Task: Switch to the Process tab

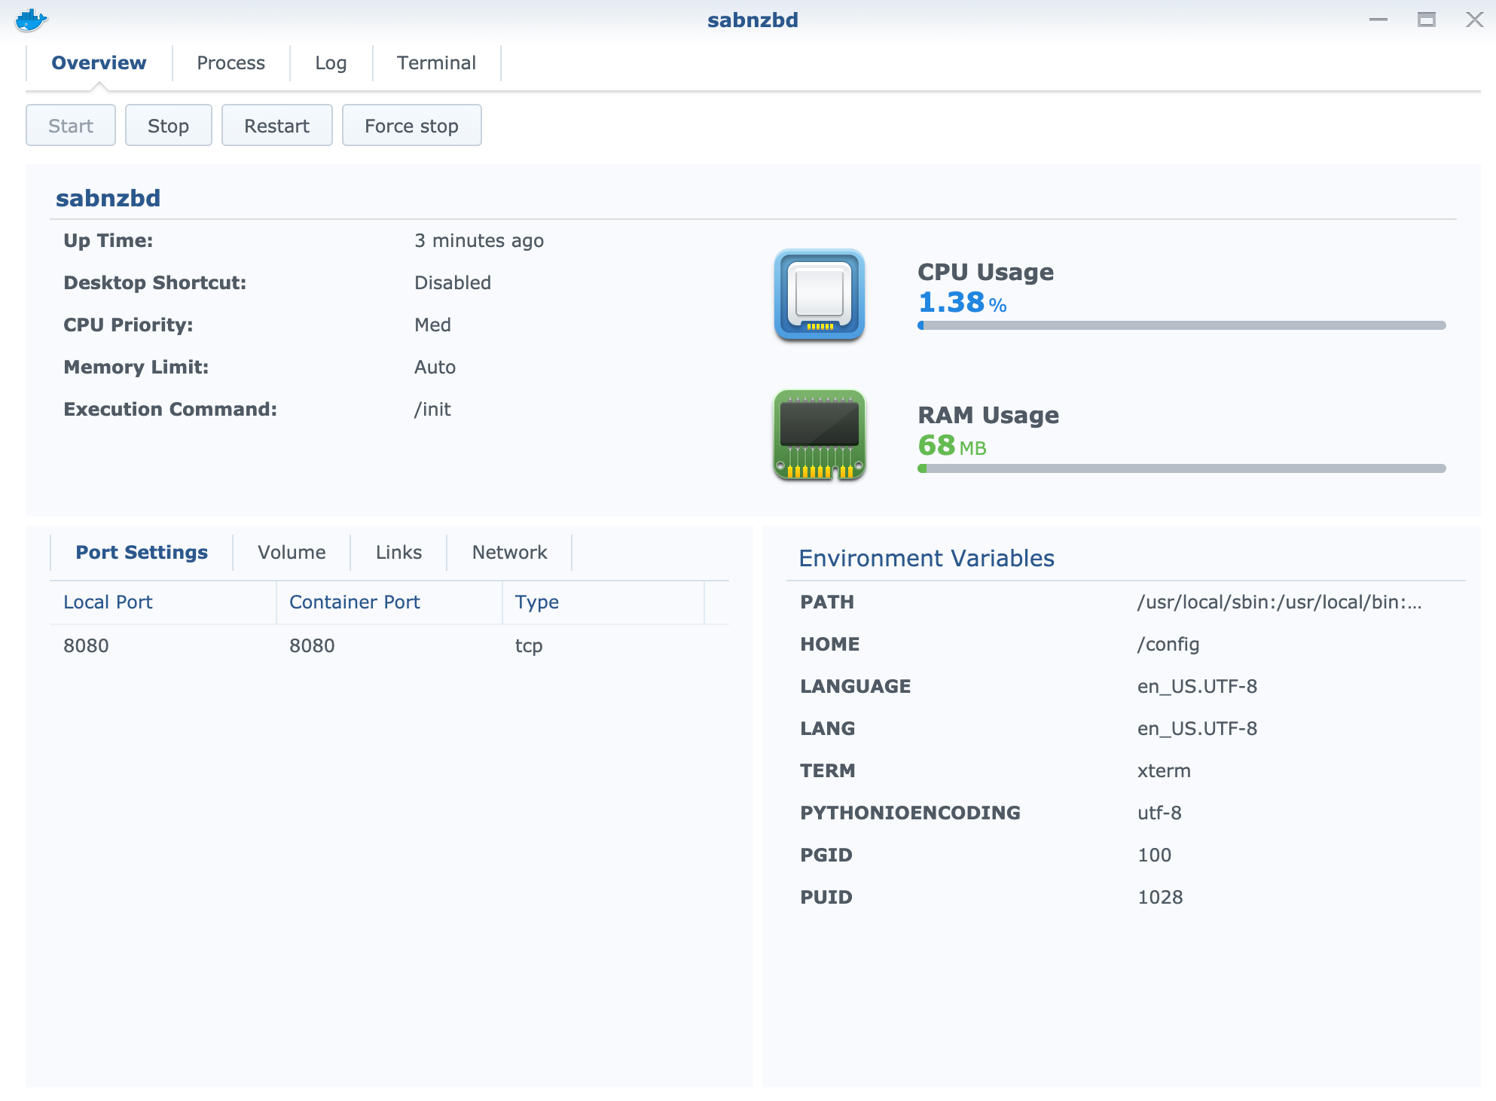Action: coord(231,63)
